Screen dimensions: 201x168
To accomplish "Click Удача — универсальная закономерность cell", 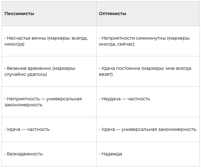I will click(x=149, y=129).
